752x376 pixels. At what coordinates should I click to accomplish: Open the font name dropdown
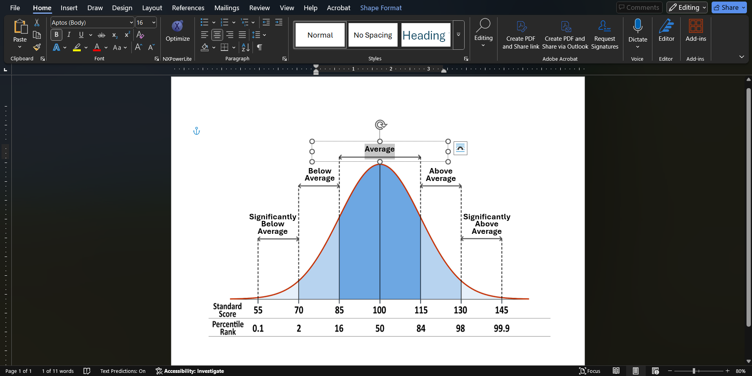click(131, 23)
